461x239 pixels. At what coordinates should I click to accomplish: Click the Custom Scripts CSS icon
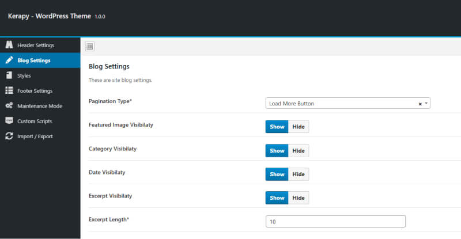pos(9,121)
